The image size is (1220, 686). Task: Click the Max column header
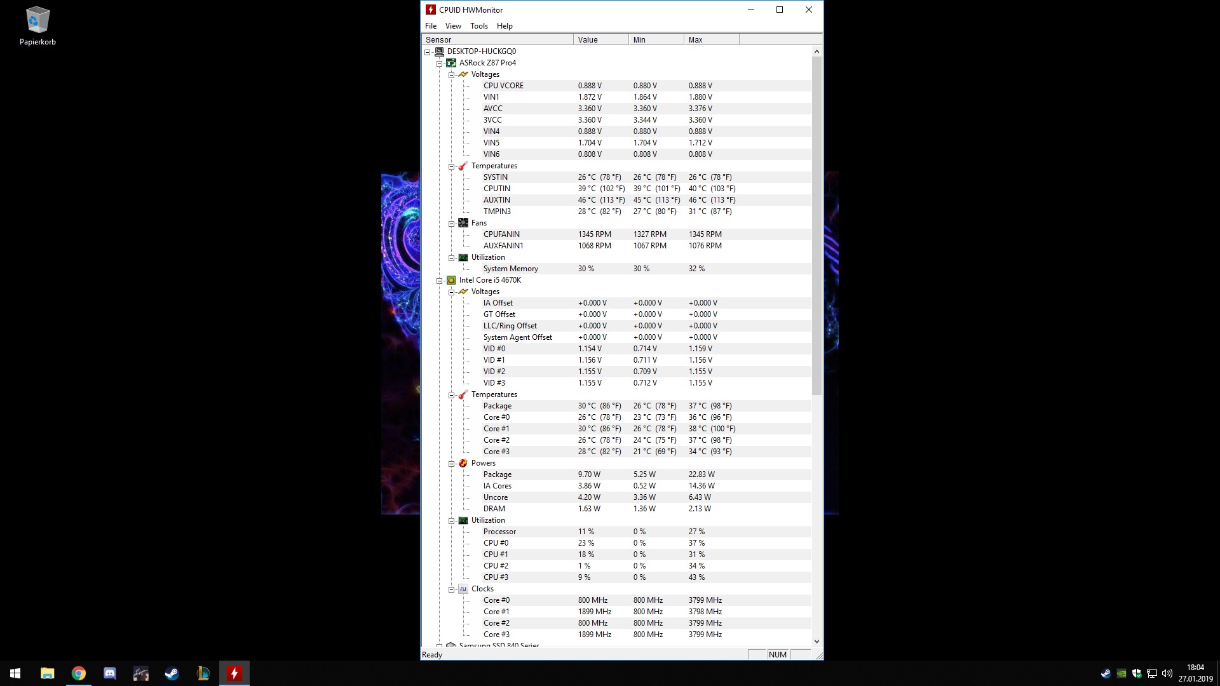coord(712,39)
